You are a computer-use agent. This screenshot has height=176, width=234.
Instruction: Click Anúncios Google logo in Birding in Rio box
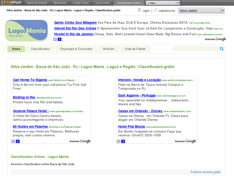tap(80, 141)
